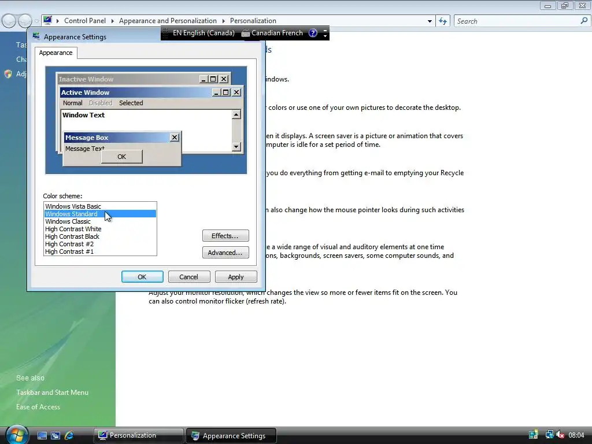Click in the Search input field

pos(517,21)
